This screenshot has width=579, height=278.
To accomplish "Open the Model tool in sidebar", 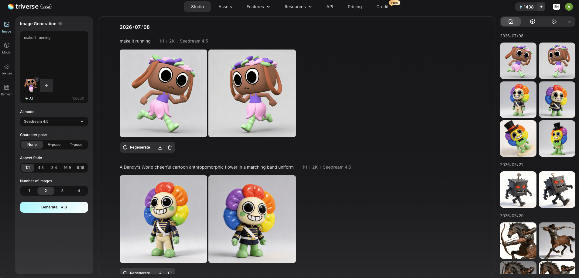I will pos(7,48).
